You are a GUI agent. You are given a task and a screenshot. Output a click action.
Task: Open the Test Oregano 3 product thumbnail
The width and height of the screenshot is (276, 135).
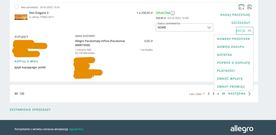(21, 17)
